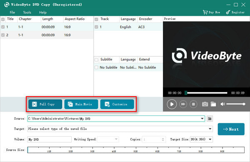Image resolution: width=250 pixels, height=162 pixels.
Task: Click Language header in subtitle table
Action: [128, 60]
